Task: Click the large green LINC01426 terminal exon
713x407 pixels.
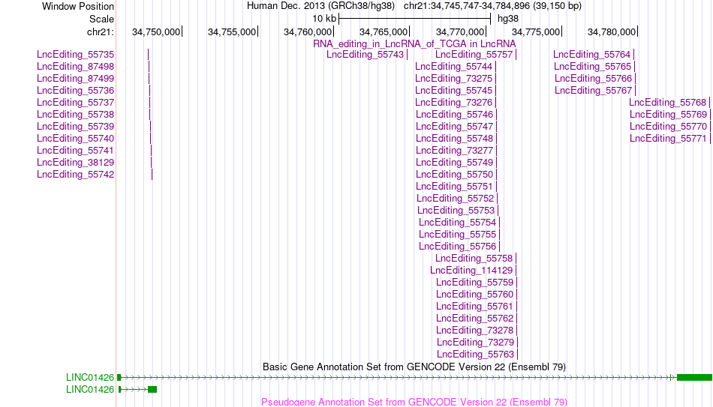Action: [694, 378]
